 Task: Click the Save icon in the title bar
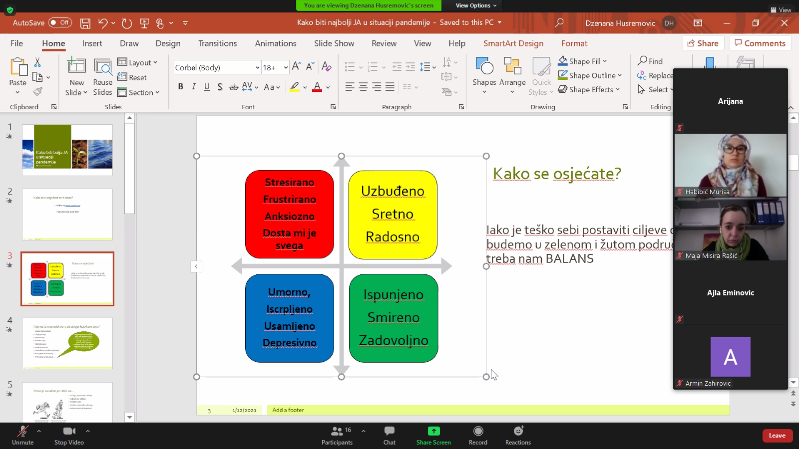point(85,23)
